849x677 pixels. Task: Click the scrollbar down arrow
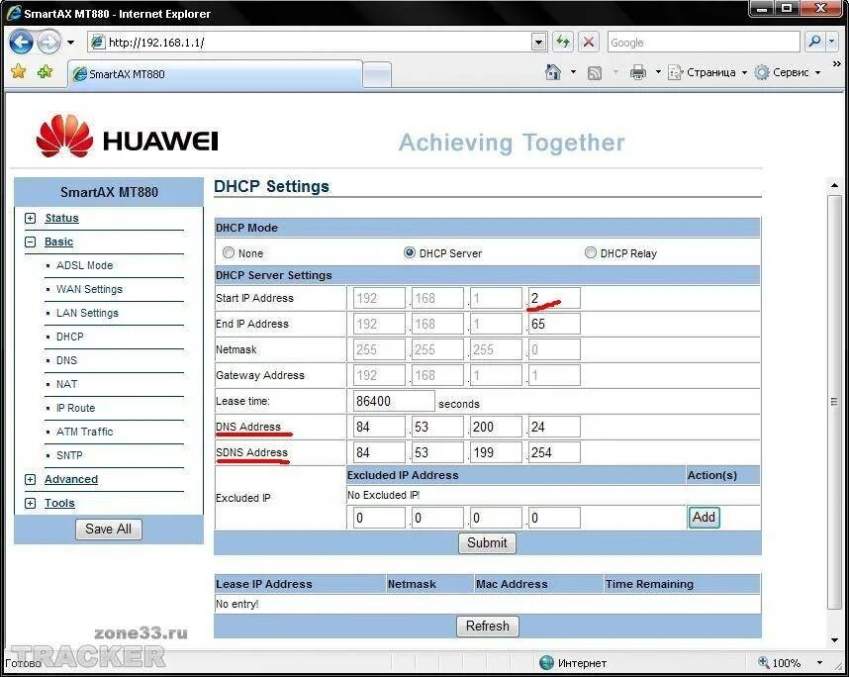pyautogui.click(x=834, y=640)
